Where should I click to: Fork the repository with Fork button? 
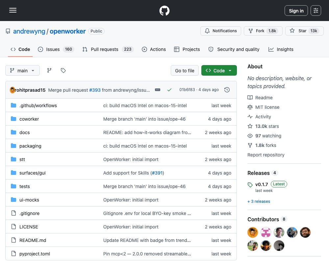click(263, 31)
